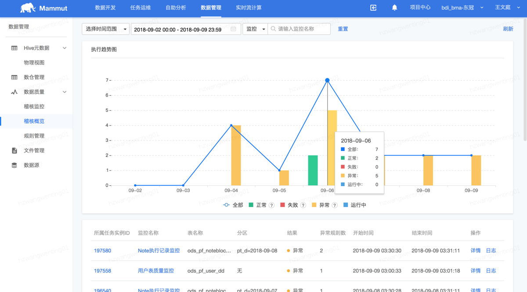Open the 选择时间范围 dropdown
Screen dimensions: 527x292
[x=105, y=29]
